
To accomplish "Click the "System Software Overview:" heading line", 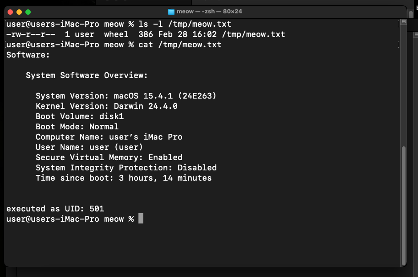I will [86, 75].
